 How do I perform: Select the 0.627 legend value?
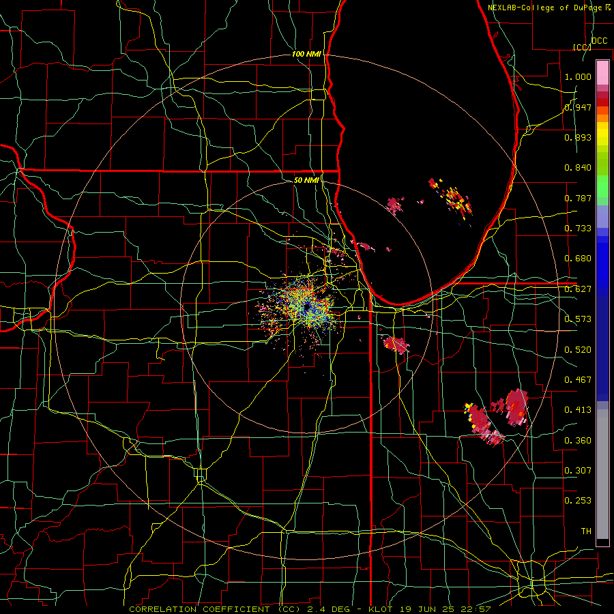pos(578,289)
